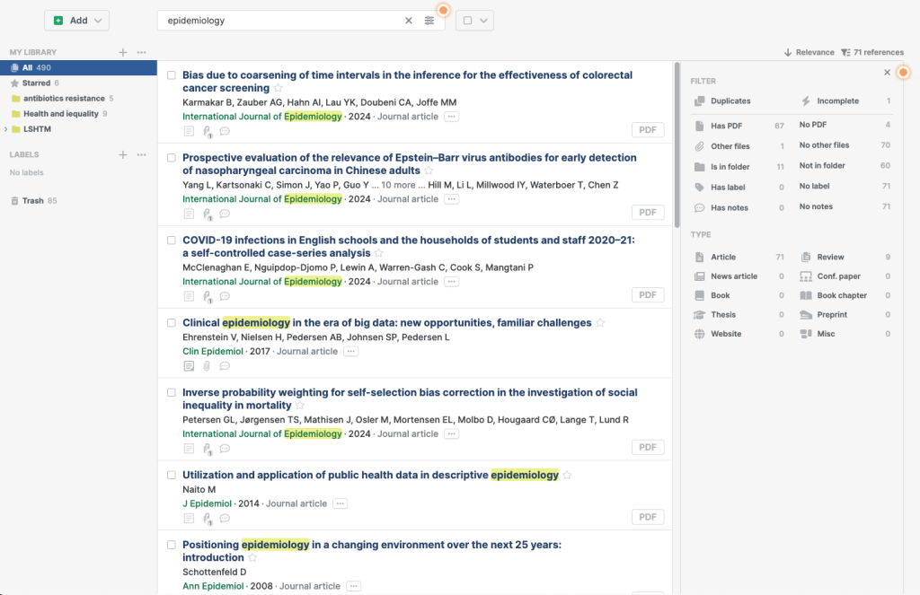Clear the epidemiology search text
920x595 pixels.
point(409,21)
